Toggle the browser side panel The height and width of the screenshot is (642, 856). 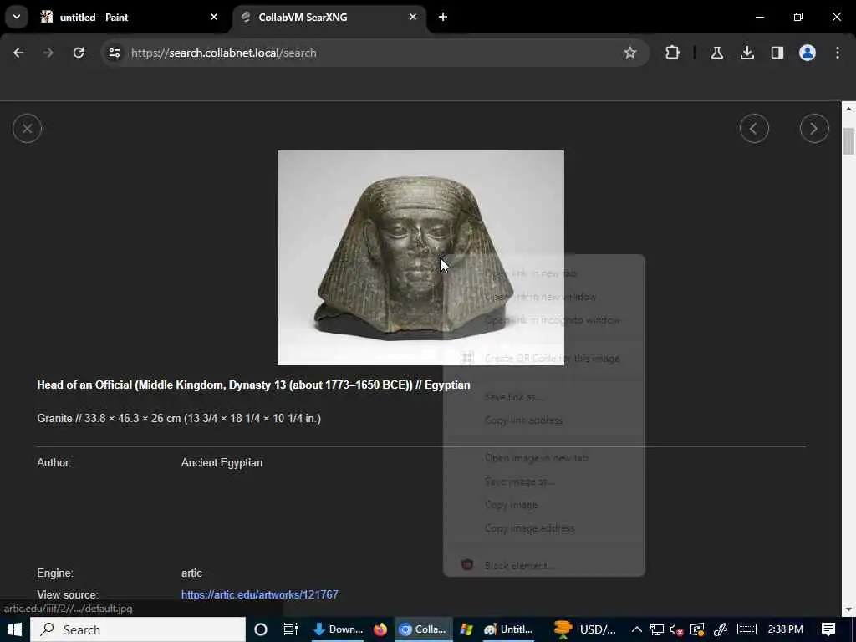click(777, 53)
